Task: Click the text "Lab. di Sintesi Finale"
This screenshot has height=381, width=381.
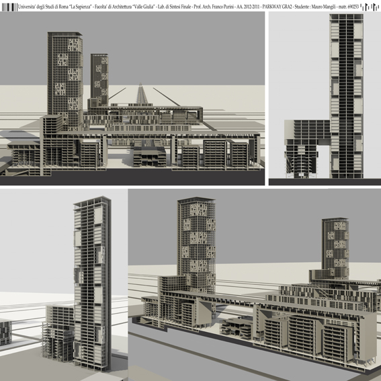Action: [x=174, y=7]
